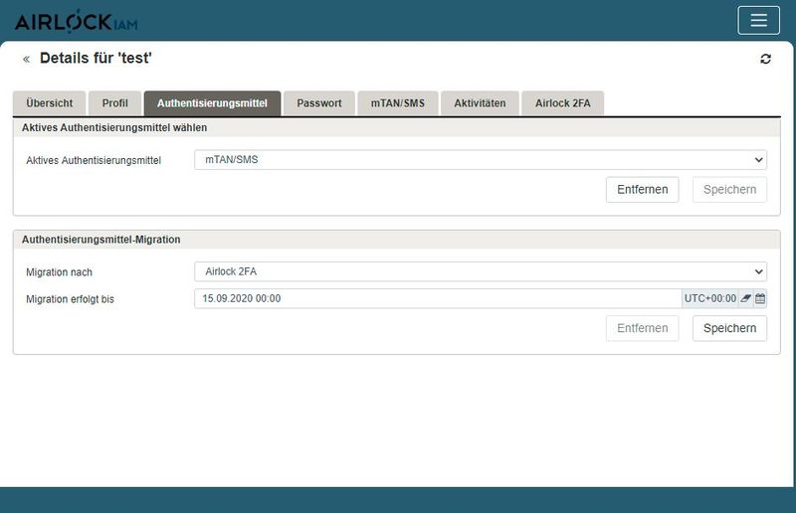796x513 pixels.
Task: Click the Airlock IAM logo
Action: pos(77,22)
